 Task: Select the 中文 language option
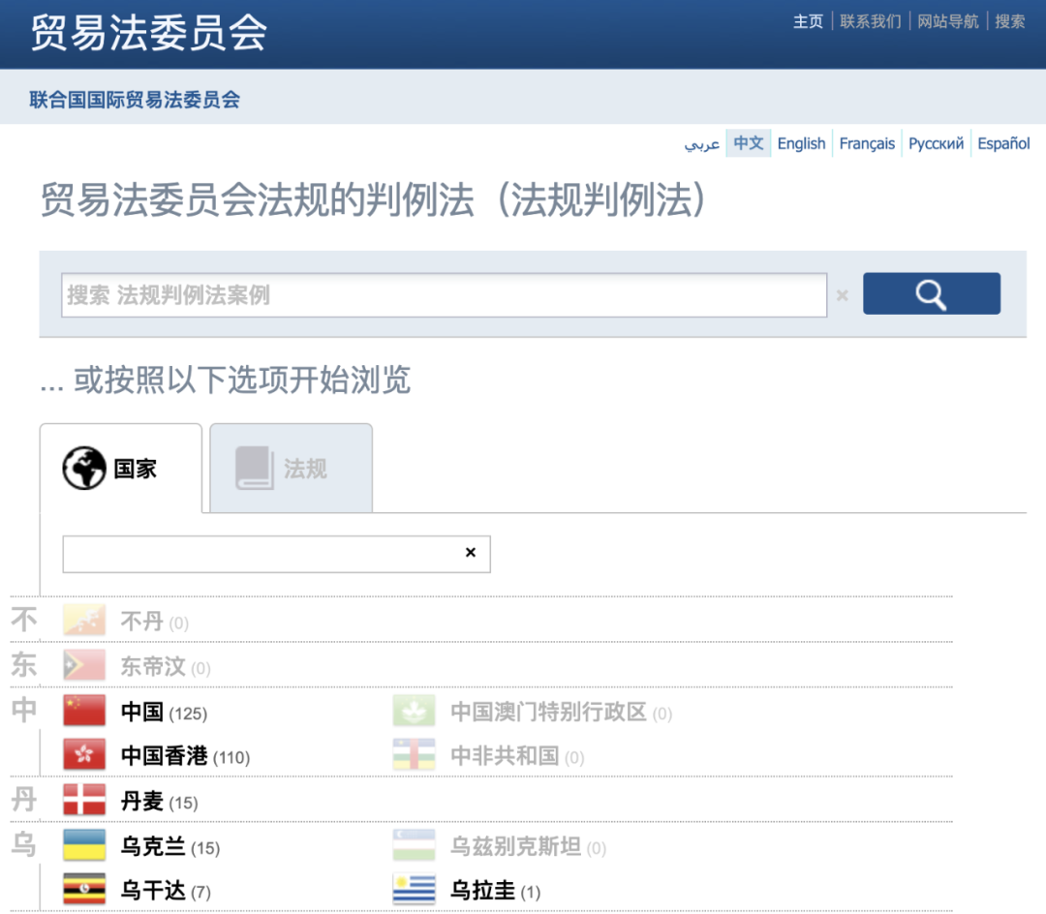[x=749, y=143]
